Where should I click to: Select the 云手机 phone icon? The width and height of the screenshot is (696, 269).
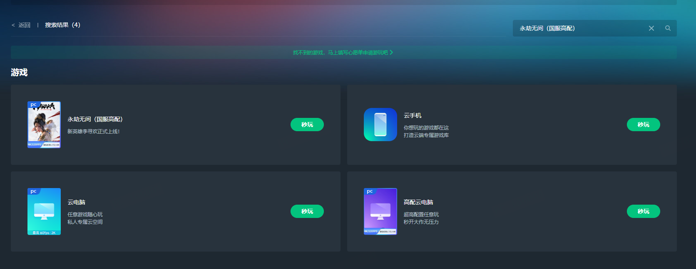pyautogui.click(x=380, y=125)
